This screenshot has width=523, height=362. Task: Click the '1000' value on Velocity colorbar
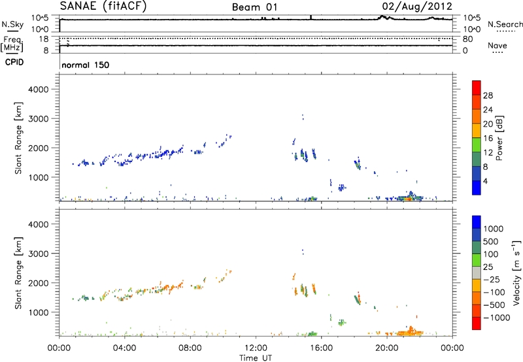point(494,229)
